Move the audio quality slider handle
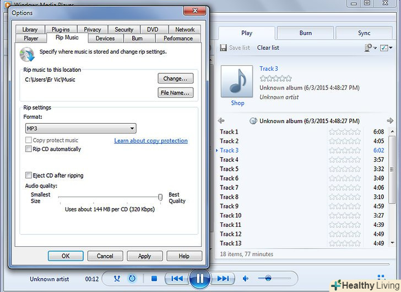Image resolution: width=401 pixels, height=292 pixels. [160, 197]
